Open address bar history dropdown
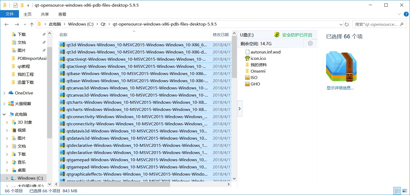The height and width of the screenshot is (195, 410). point(341,24)
